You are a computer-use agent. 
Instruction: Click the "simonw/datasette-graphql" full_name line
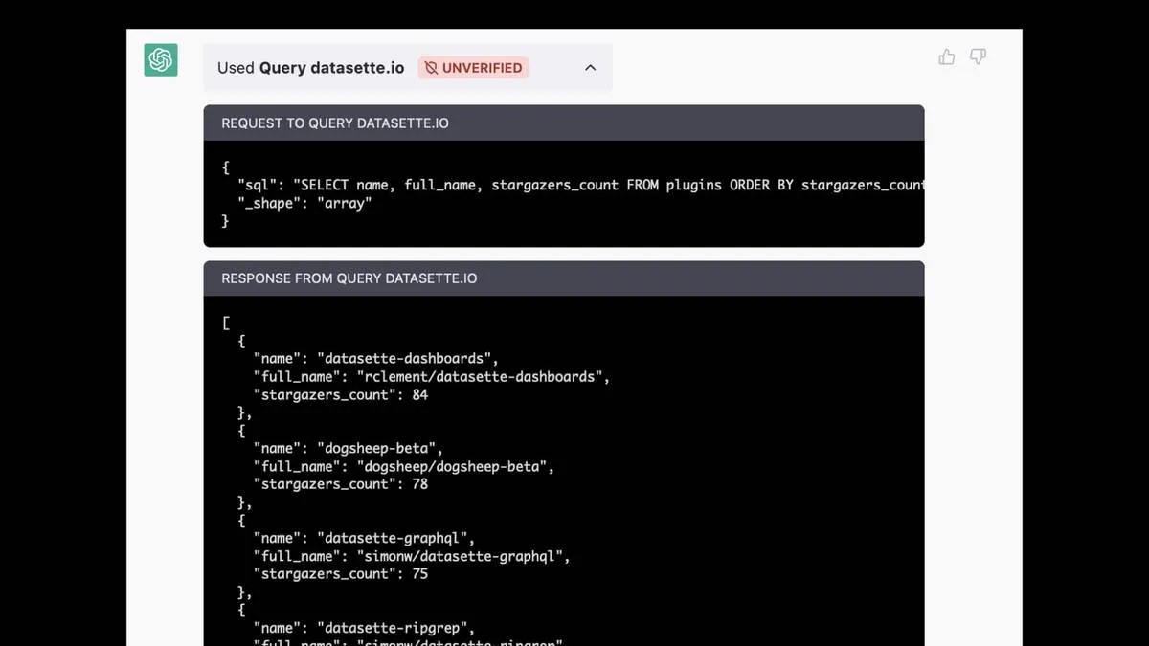click(x=412, y=556)
